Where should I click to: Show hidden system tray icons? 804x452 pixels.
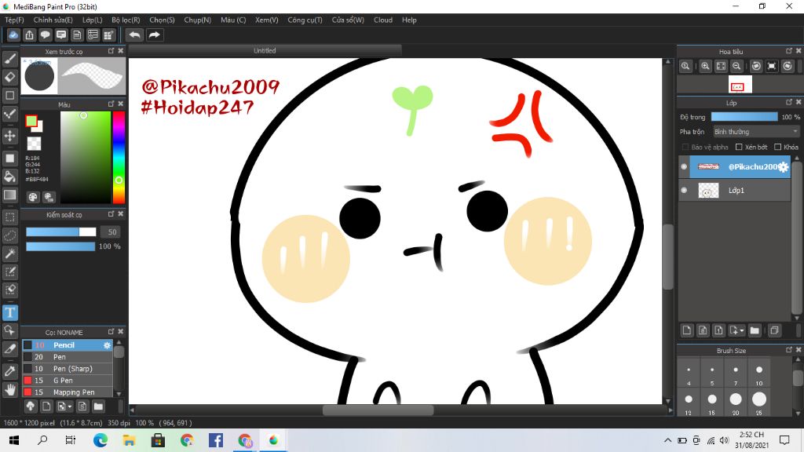click(667, 440)
